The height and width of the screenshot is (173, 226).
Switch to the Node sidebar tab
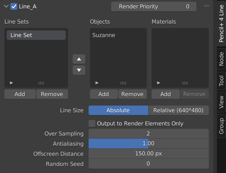[221, 59]
